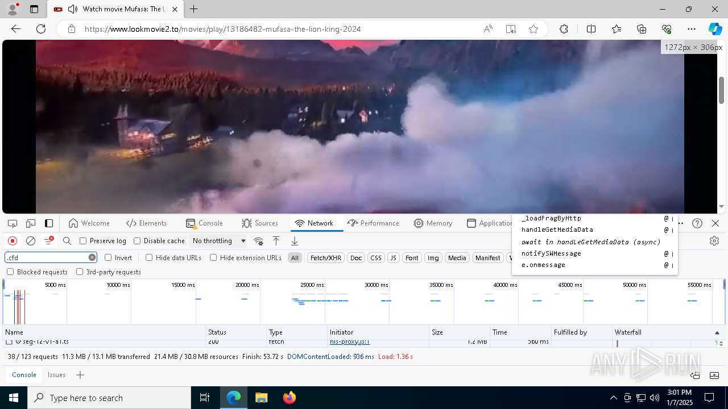728x409 pixels.
Task: Toggle the network filter bar icon
Action: pos(49,241)
